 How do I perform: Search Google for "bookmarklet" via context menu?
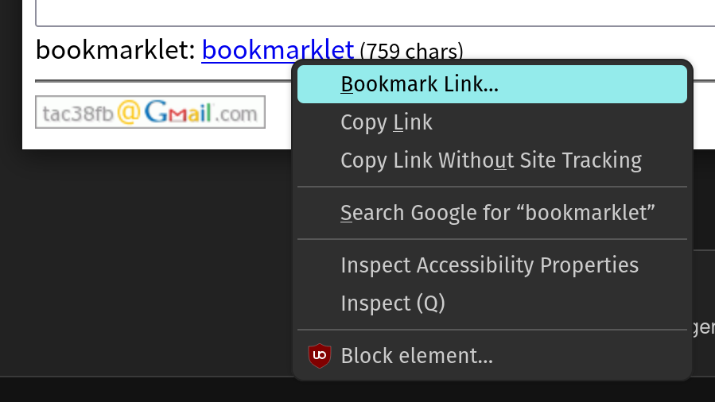[x=497, y=213]
